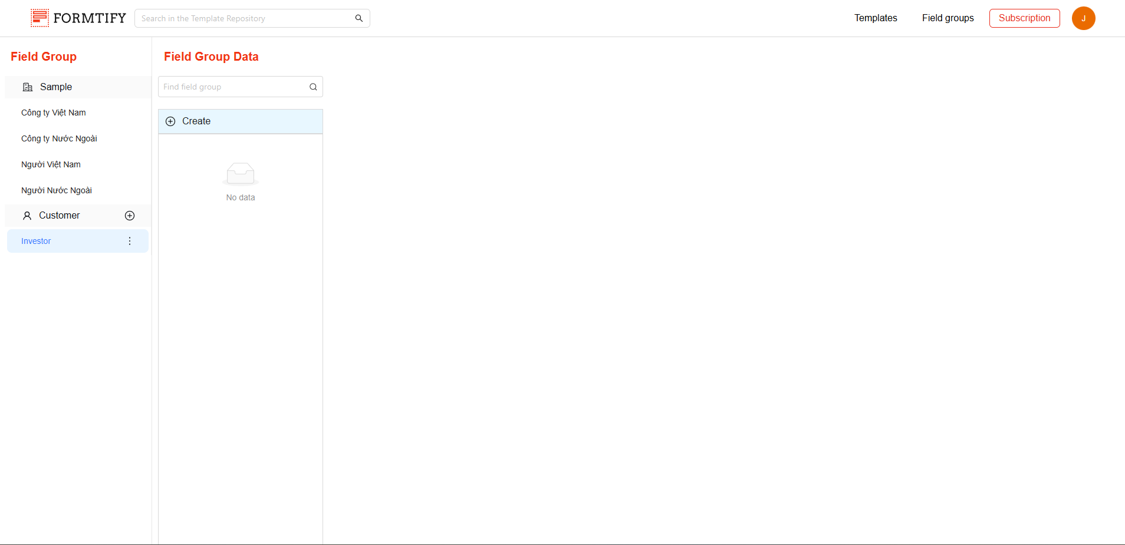Click the Sample building icon
1125x545 pixels.
click(28, 87)
